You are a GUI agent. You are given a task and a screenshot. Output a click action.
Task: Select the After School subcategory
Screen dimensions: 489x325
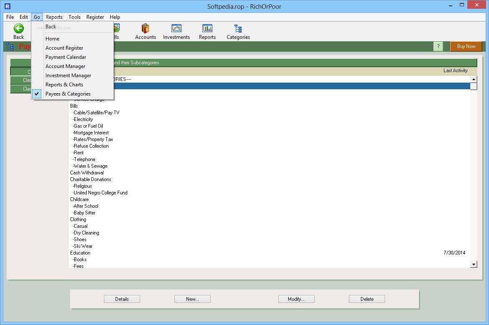point(86,206)
